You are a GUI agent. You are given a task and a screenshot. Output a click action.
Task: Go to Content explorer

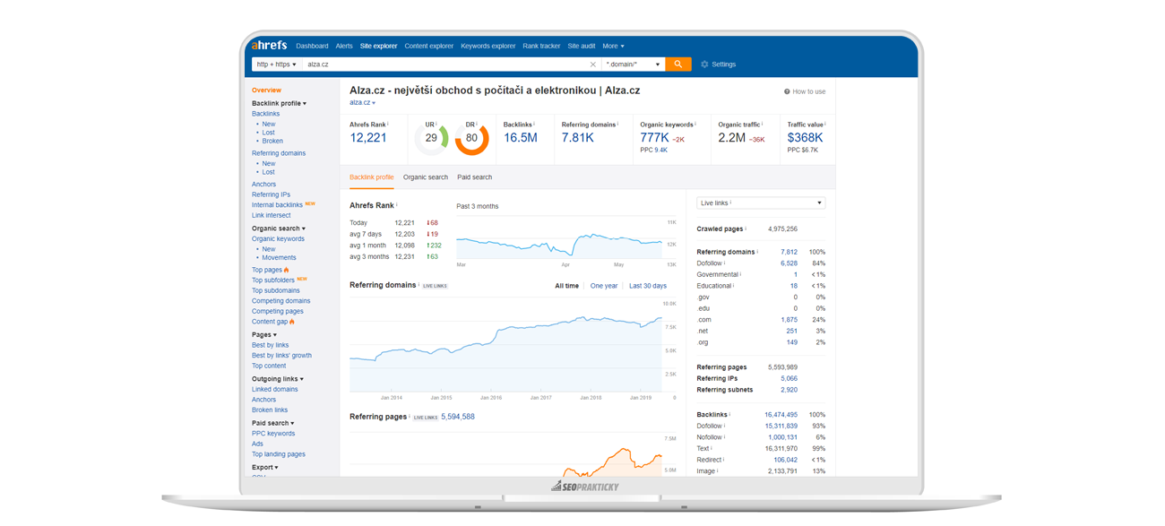coord(428,46)
